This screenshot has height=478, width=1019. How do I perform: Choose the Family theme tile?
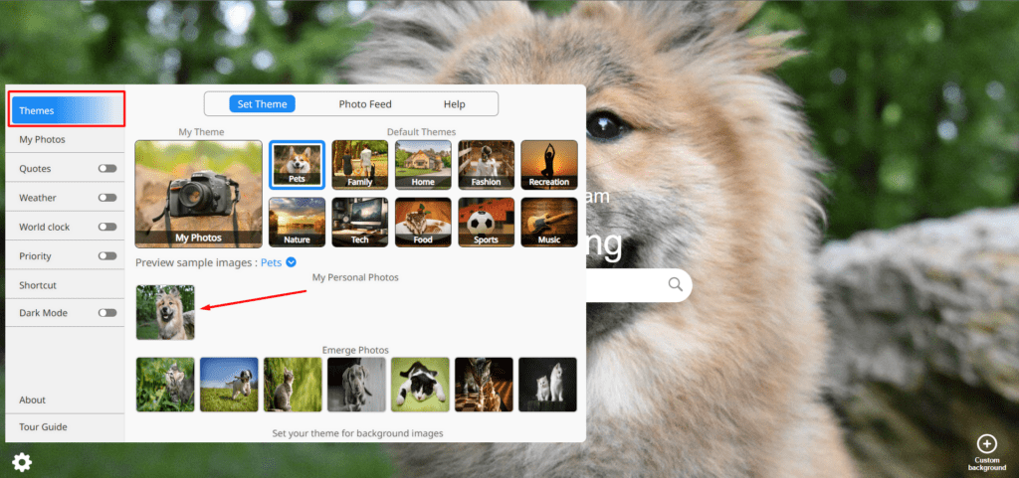click(x=359, y=164)
